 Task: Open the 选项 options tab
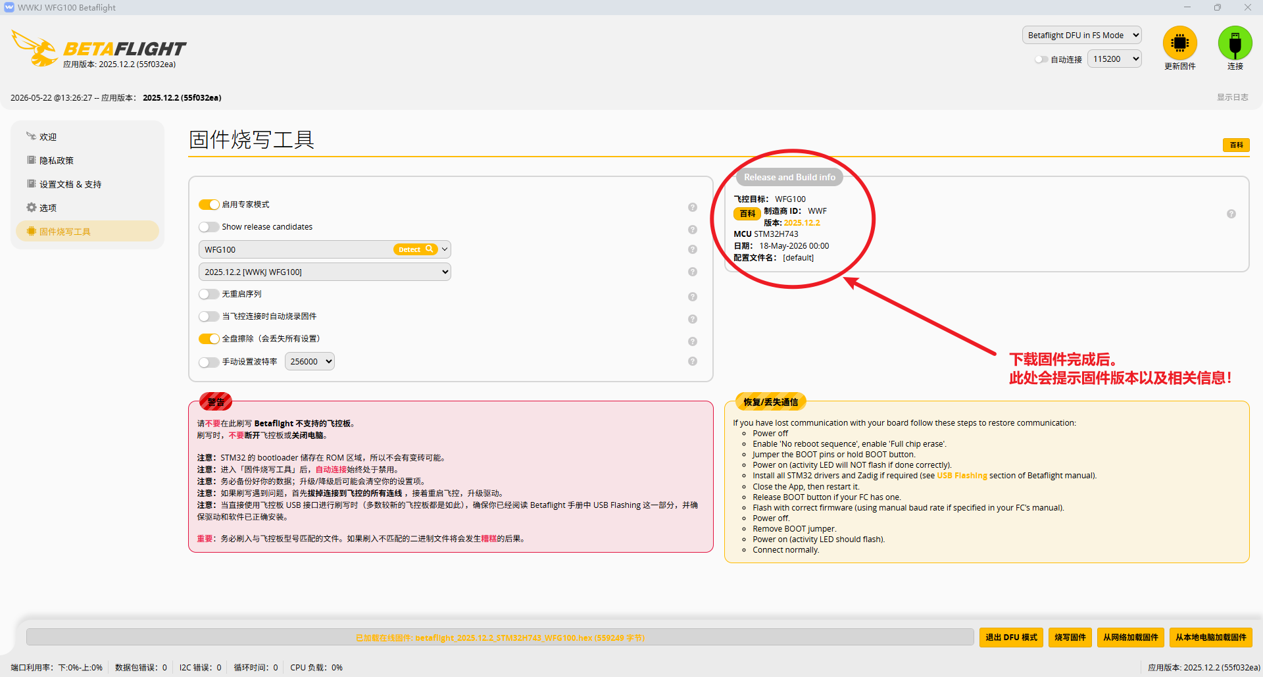(x=87, y=208)
